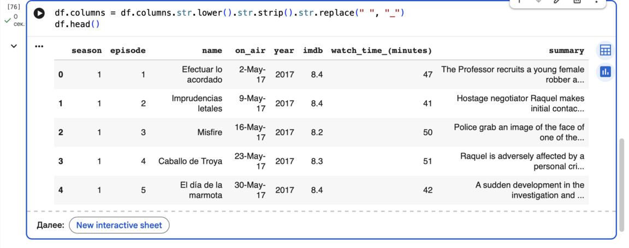Click the vertical scrollbar on the right
Image resolution: width=629 pixels, height=248 pixels.
621,180
